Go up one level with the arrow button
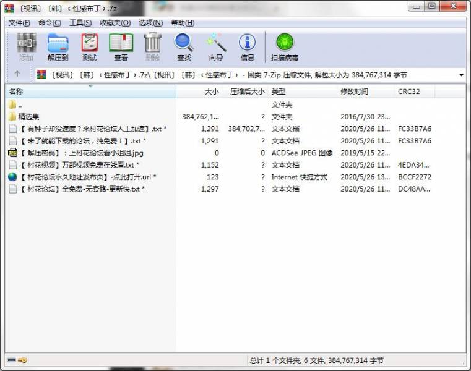The image size is (471, 371). pyautogui.click(x=17, y=74)
